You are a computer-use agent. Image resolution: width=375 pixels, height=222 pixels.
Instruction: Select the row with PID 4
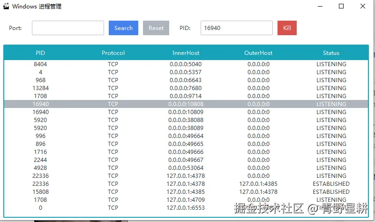click(x=186, y=72)
